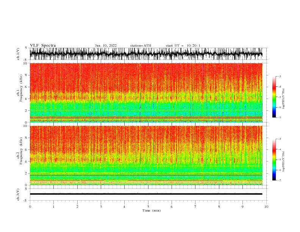
Task: Click the ch.2 spectrogram color bar
Action: (x=274, y=160)
